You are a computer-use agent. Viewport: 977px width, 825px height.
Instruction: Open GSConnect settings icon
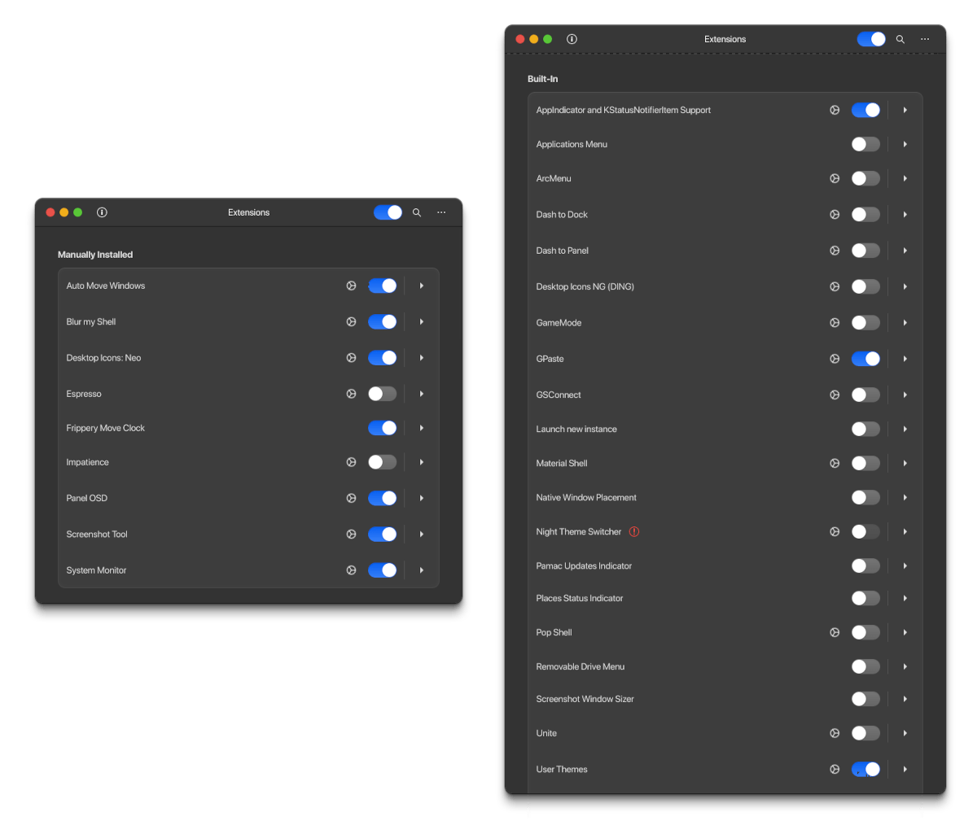835,395
